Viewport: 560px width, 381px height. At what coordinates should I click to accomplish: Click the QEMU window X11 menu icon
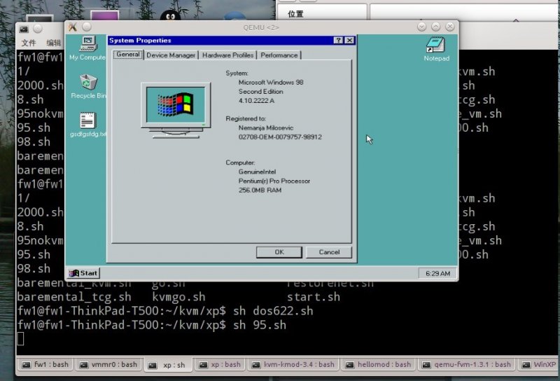point(73,27)
